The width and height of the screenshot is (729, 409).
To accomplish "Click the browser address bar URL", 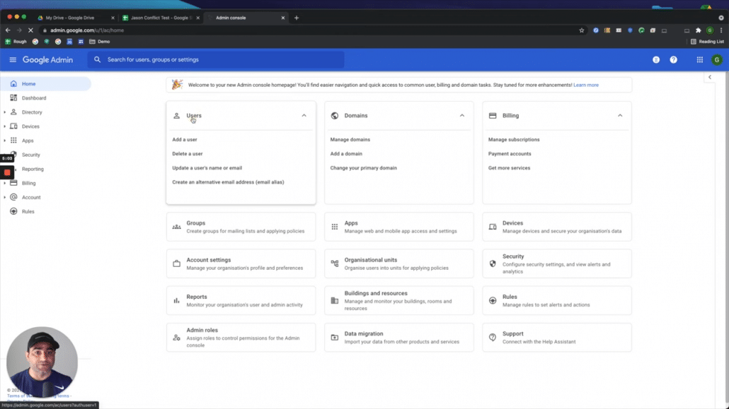I will [87, 30].
